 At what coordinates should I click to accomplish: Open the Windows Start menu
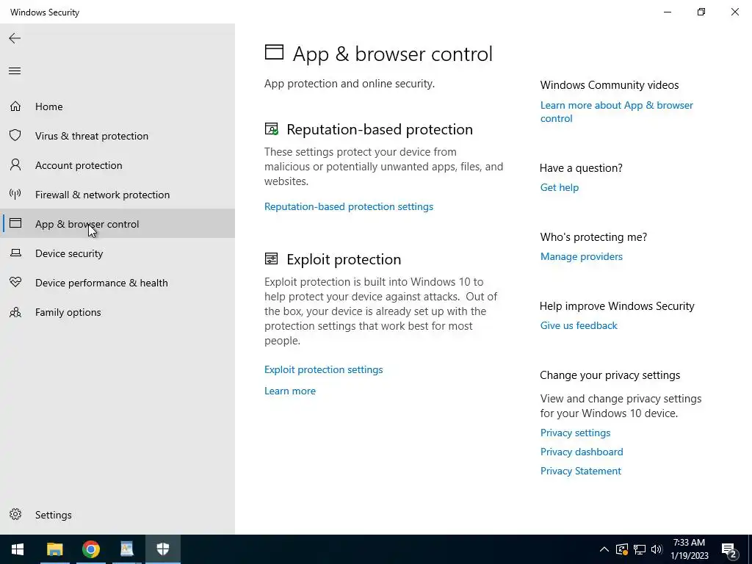pyautogui.click(x=18, y=549)
